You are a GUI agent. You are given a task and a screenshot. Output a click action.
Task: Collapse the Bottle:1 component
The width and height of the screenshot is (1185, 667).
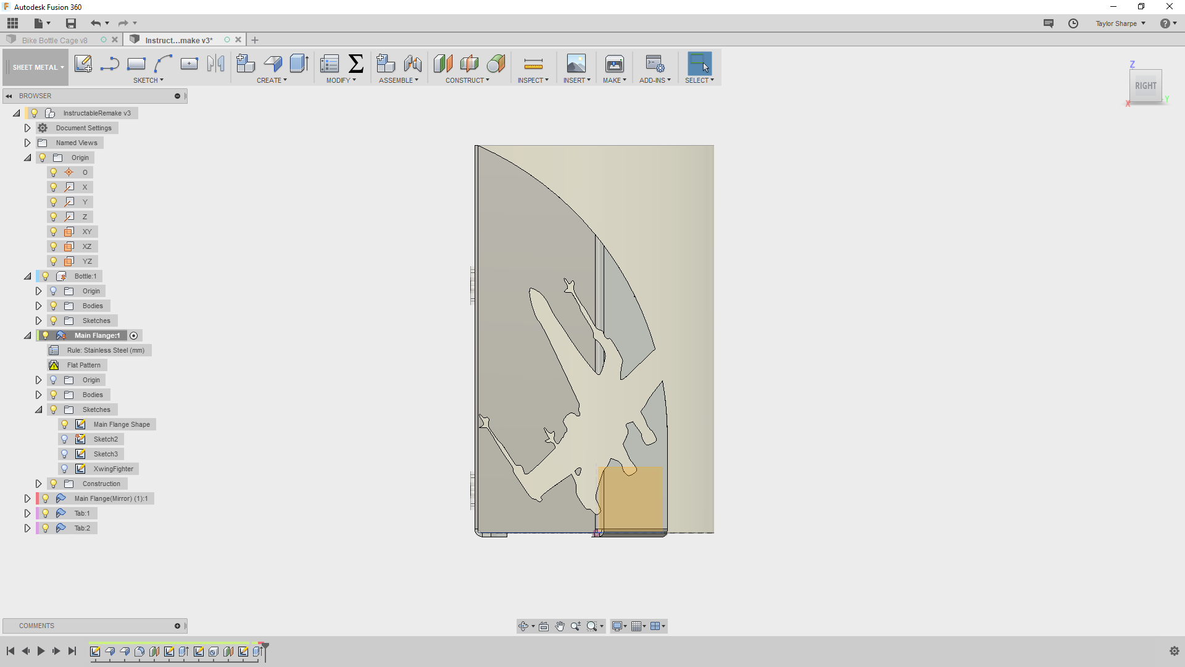(27, 276)
